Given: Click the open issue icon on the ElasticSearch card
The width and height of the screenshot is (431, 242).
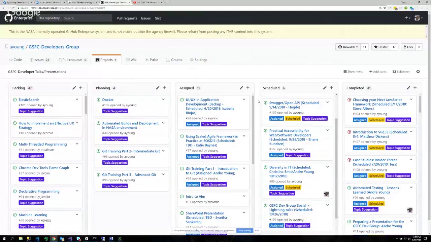Looking at the screenshot, I should pyautogui.click(x=15, y=100).
